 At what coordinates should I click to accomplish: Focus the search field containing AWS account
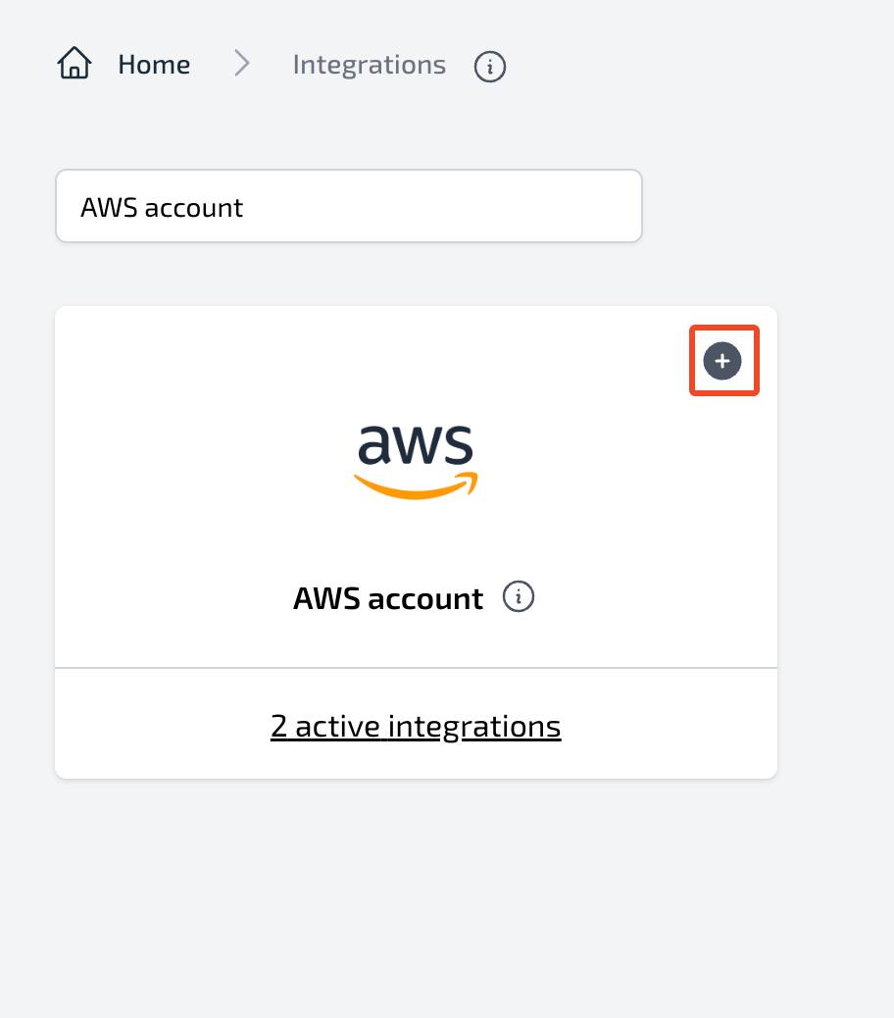[349, 207]
